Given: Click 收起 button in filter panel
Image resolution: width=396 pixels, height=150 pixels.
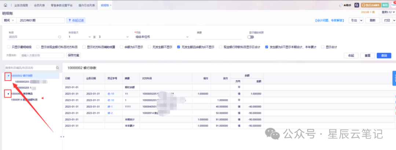Looking at the screenshot, I should point(351,55).
